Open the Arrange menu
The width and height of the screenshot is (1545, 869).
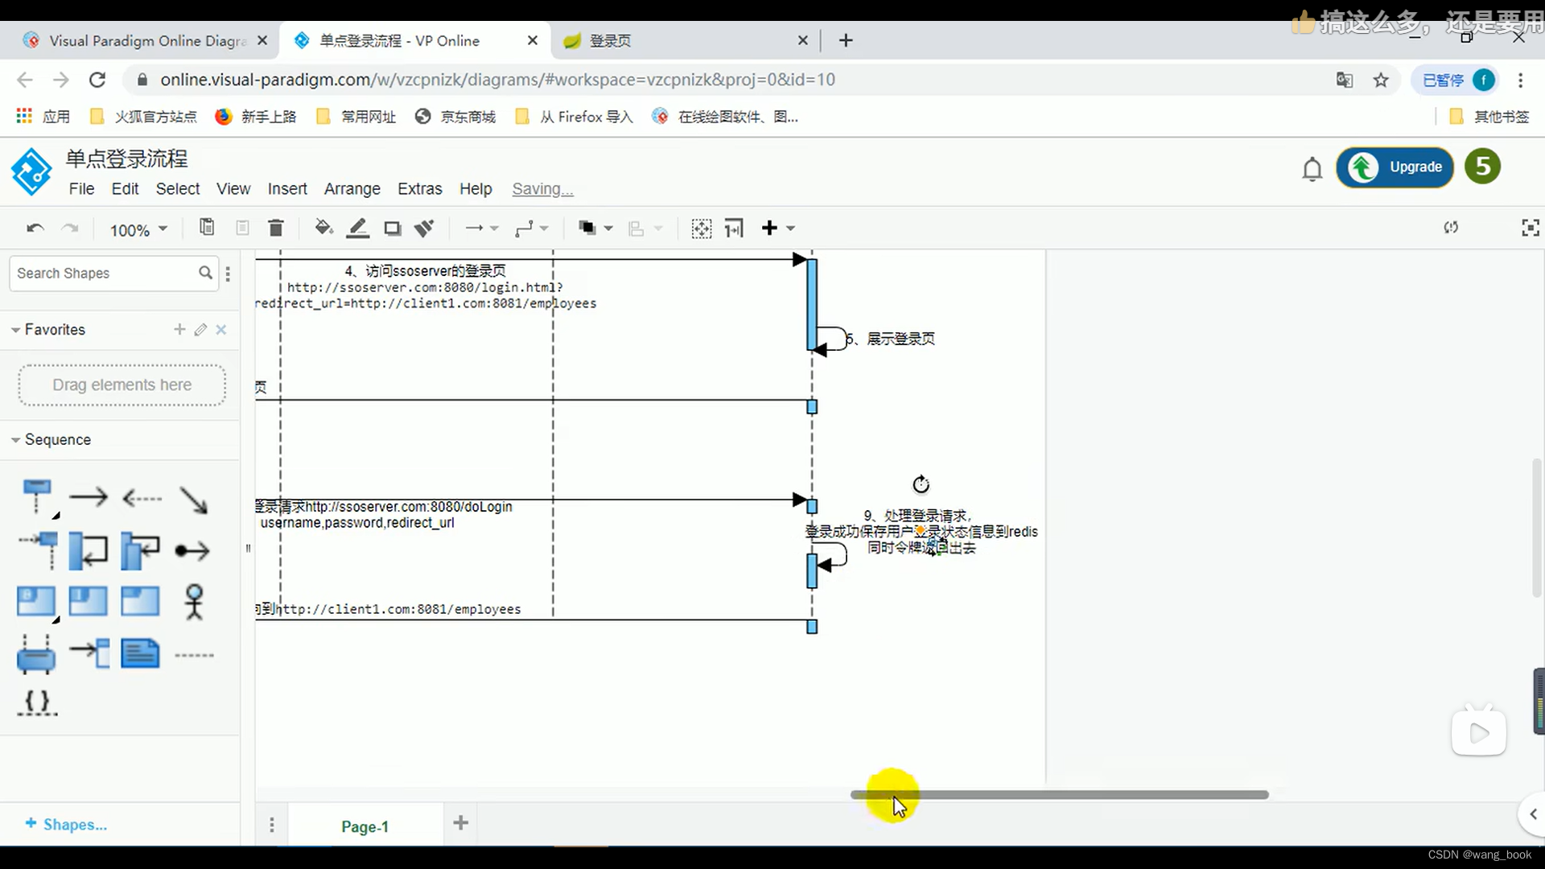click(352, 188)
